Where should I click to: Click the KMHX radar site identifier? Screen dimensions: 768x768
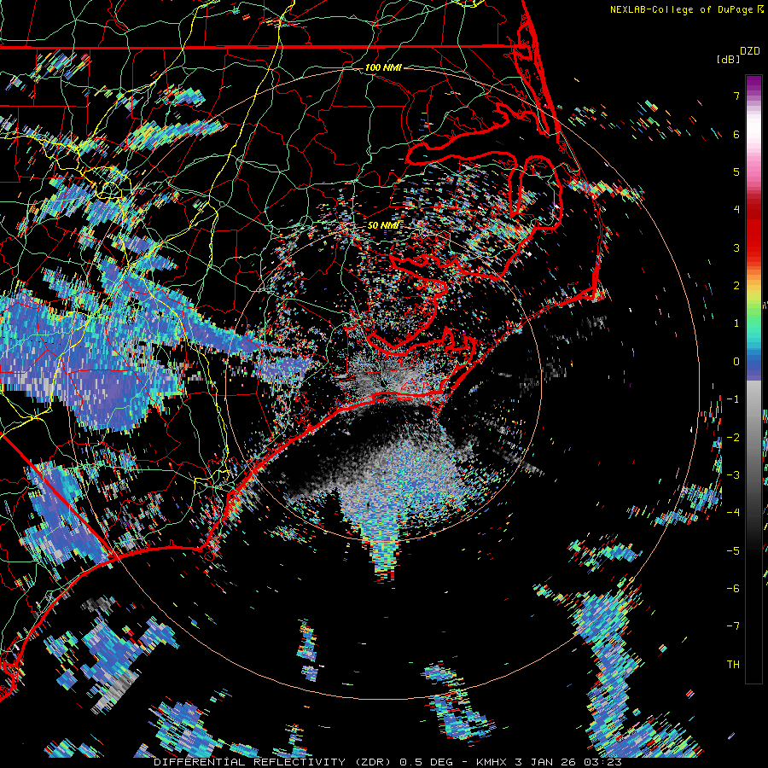492,762
